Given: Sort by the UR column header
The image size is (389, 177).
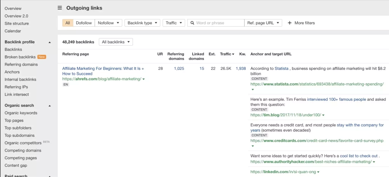Looking at the screenshot, I should (160, 54).
